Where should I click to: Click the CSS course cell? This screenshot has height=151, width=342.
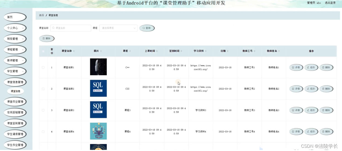point(127,89)
